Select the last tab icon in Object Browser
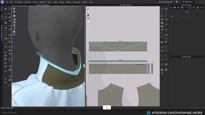 pyautogui.click(x=201, y=8)
